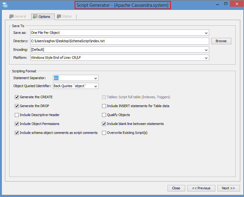Proceed with Next >> button

click(x=228, y=188)
